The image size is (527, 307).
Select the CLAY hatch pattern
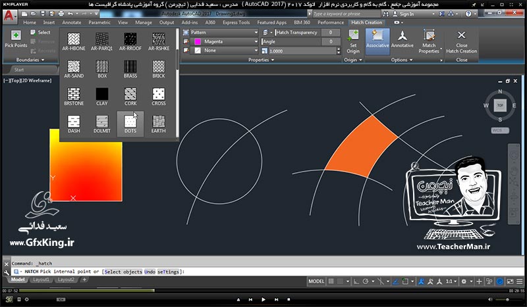coord(102,96)
